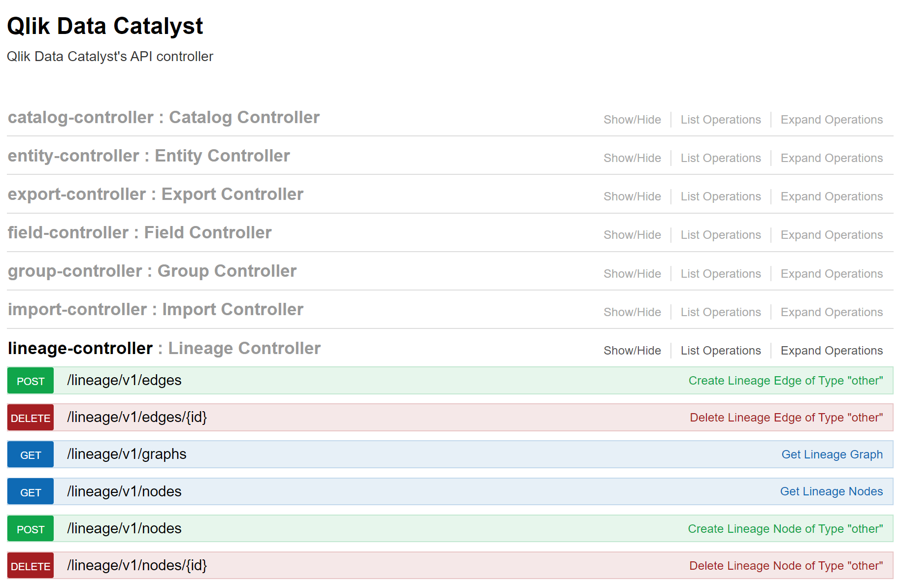900x584 pixels.
Task: Click the GET badge for /lineage/v1/nodes
Action: (x=30, y=491)
